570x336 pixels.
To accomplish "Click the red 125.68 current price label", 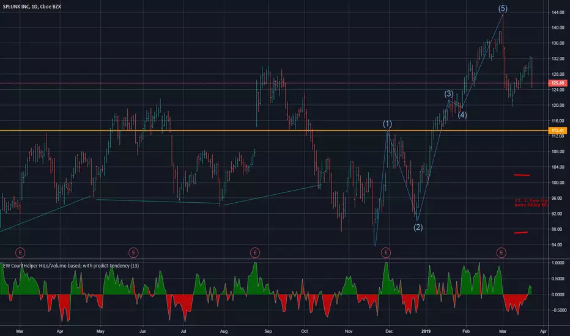I will 557,83.
